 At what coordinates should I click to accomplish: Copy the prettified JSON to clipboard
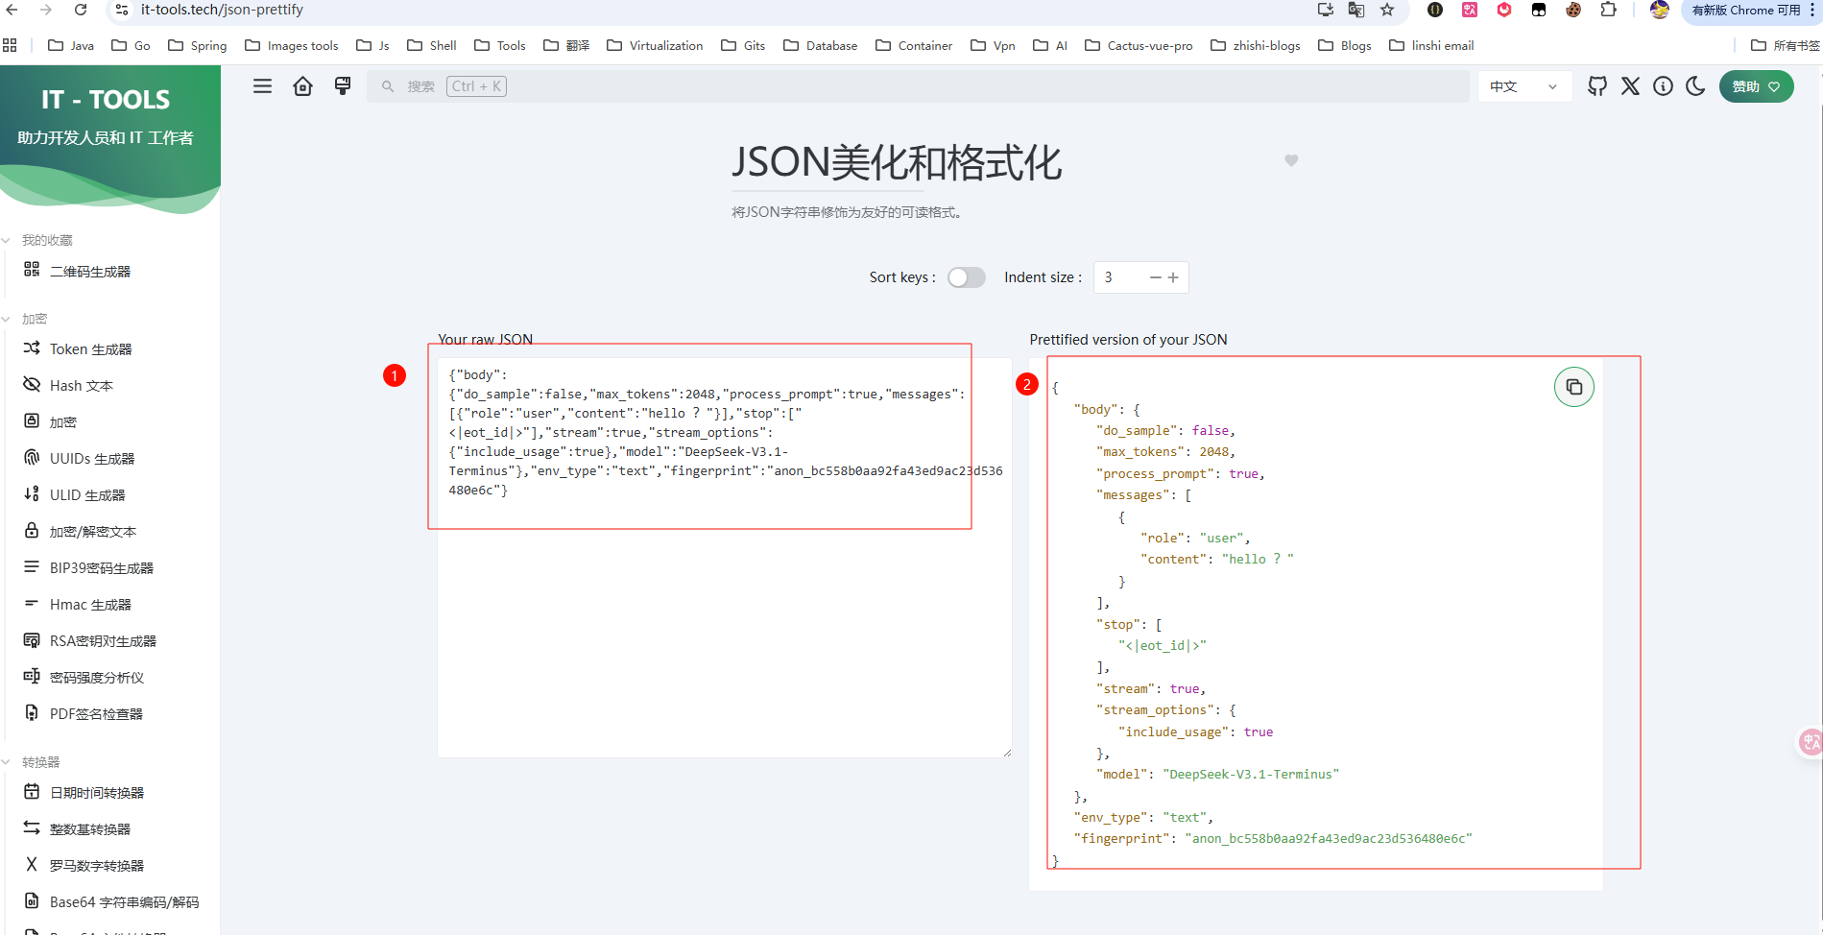1573,387
